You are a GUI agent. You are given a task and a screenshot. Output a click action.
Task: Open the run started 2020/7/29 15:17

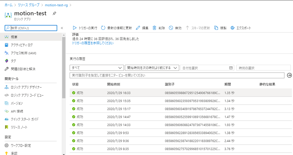[x=181, y=109]
